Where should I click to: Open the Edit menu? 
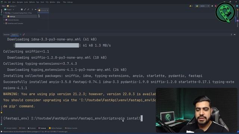[x=9, y=2]
